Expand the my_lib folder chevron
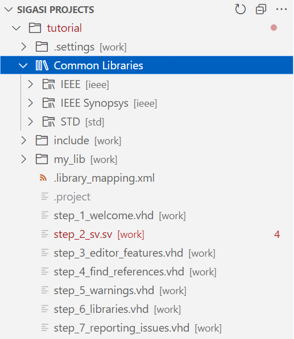 [x=23, y=160]
